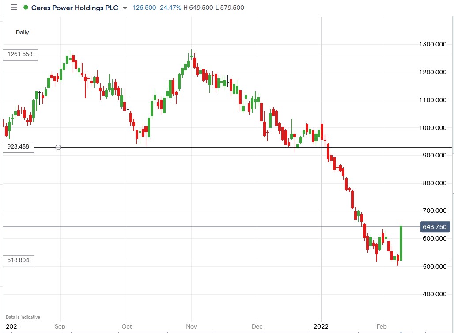
Task: Click the green market-open status dot
Action: point(26,8)
